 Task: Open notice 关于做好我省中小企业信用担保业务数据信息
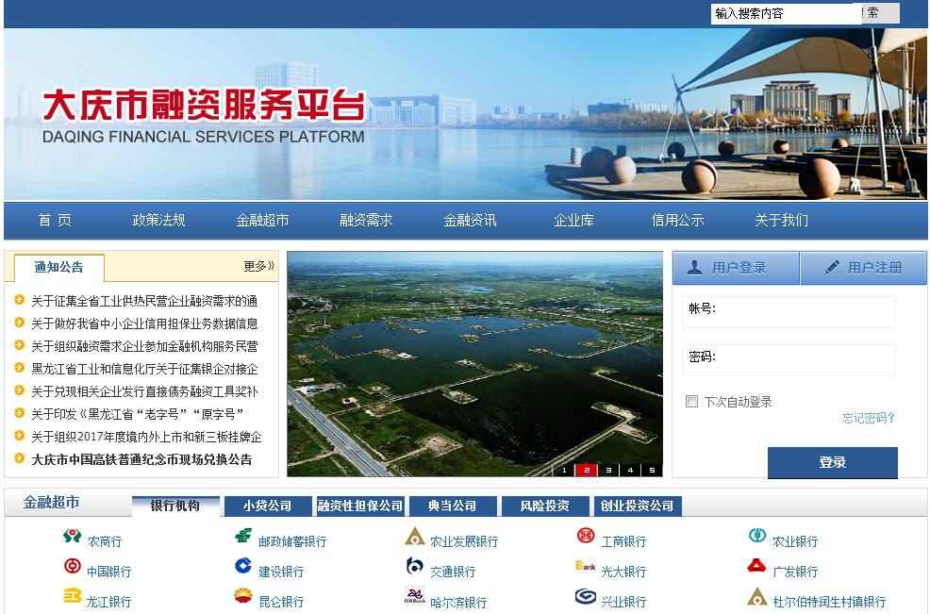tap(144, 324)
